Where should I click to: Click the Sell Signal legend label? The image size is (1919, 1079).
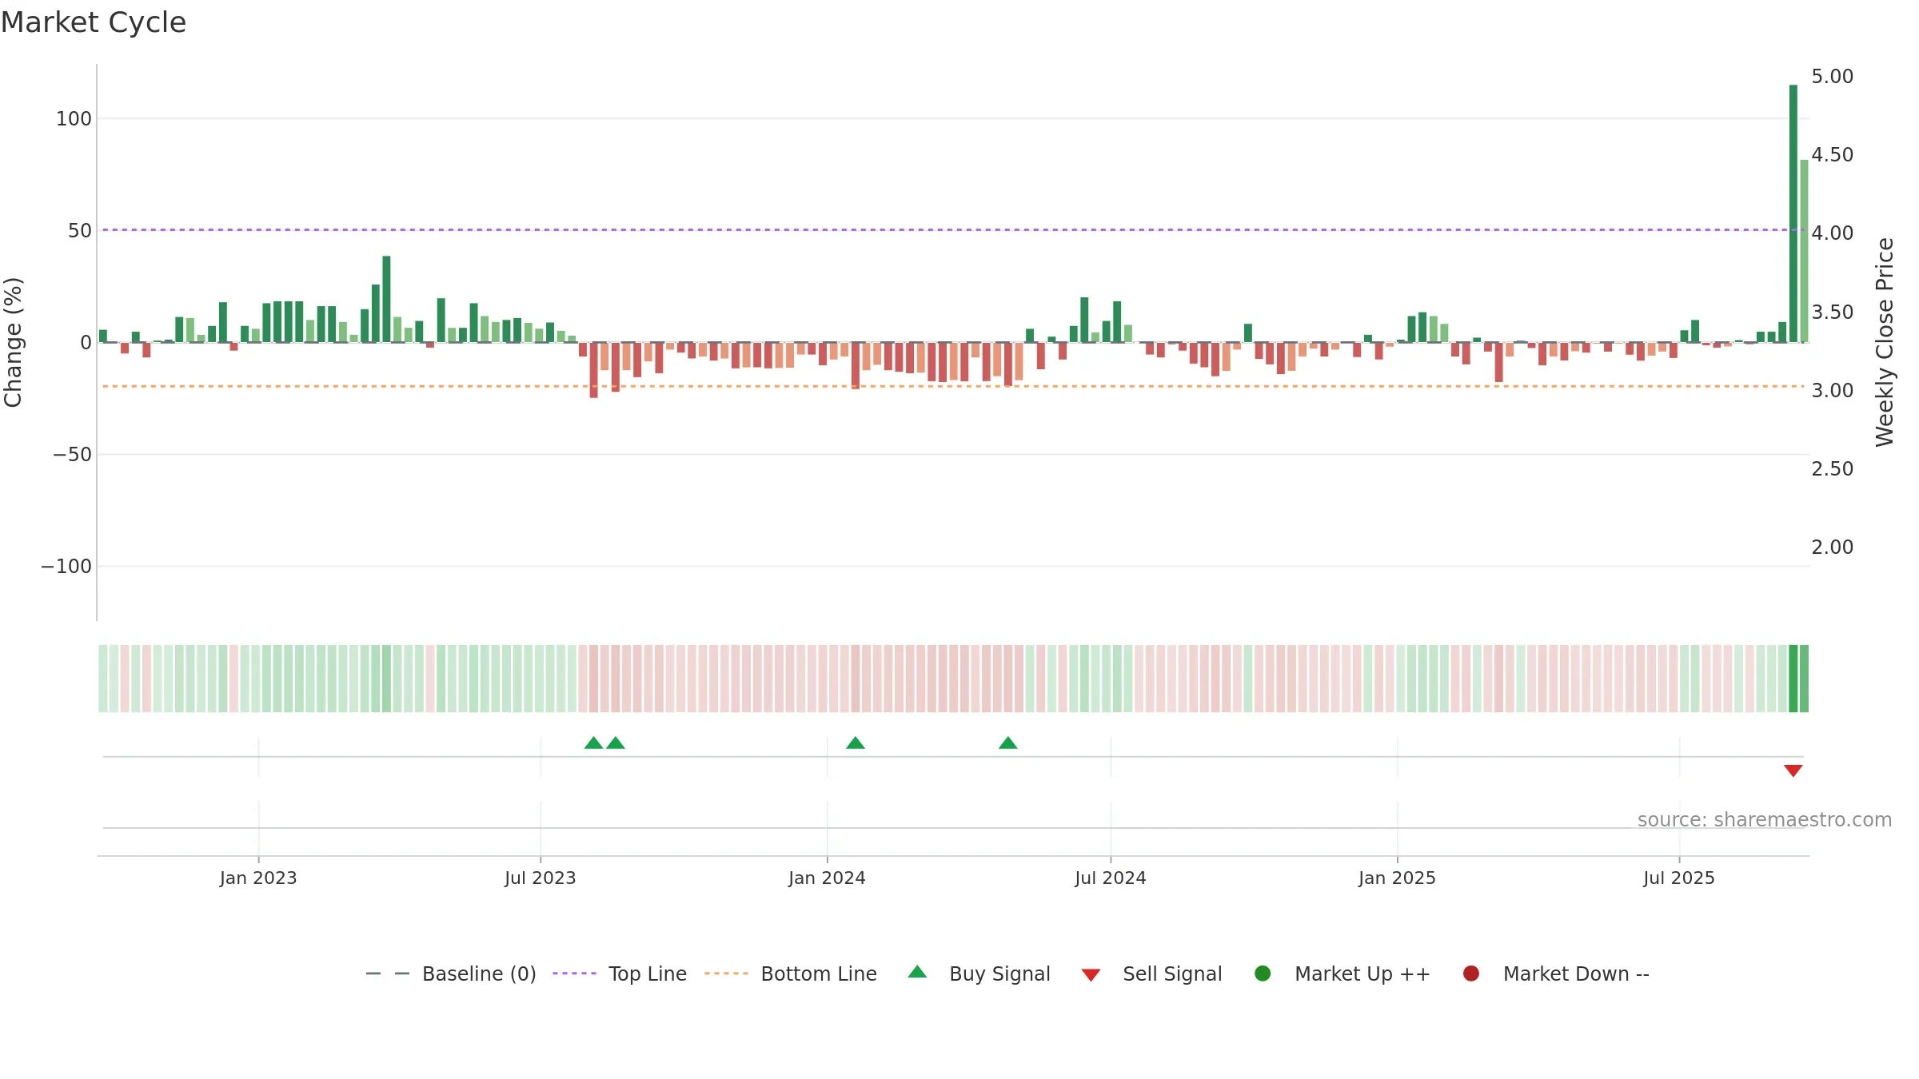pyautogui.click(x=1172, y=973)
